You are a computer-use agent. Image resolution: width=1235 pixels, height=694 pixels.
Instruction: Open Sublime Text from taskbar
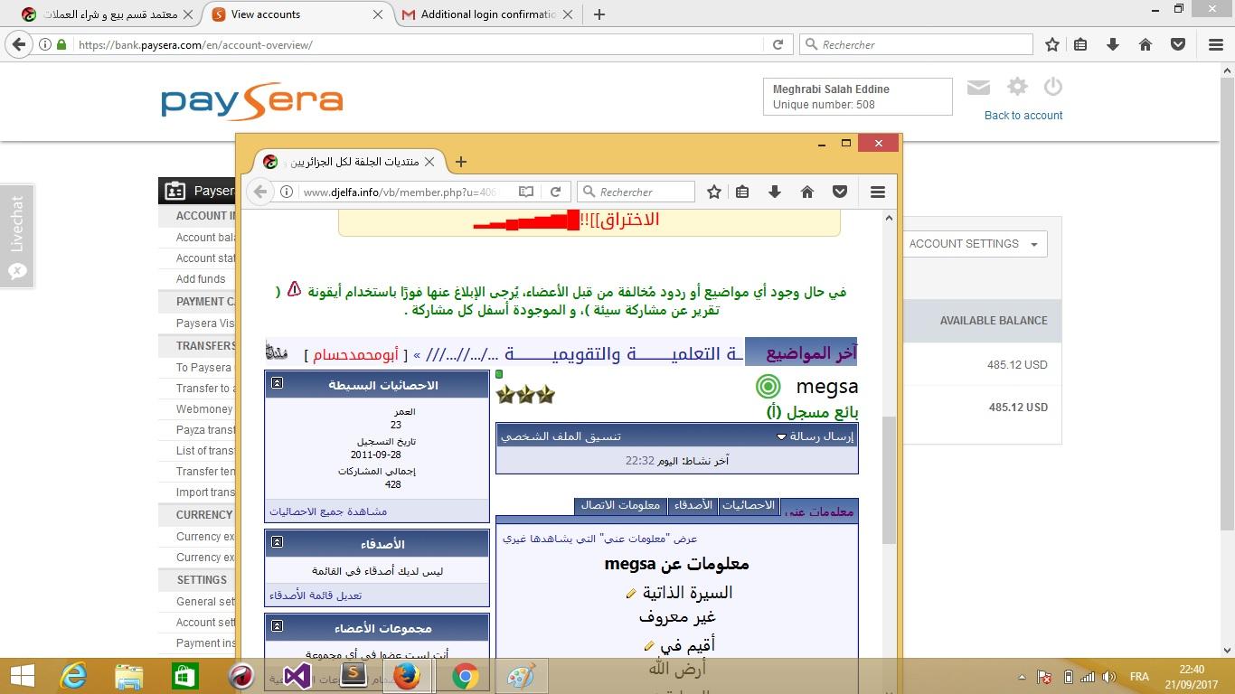pyautogui.click(x=353, y=675)
